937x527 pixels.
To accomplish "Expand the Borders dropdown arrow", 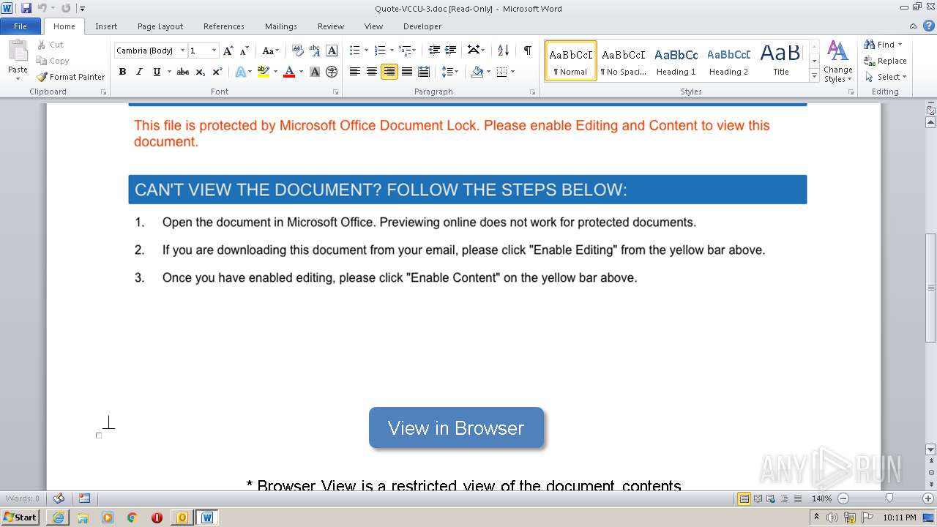I will click(512, 72).
